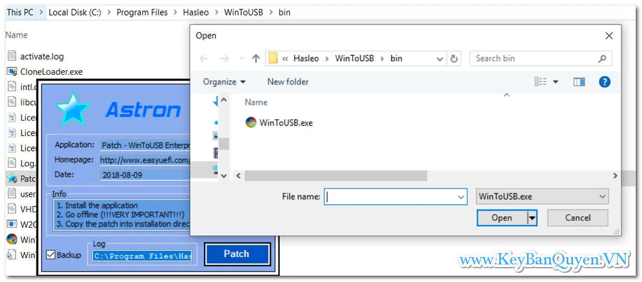
Task: Click bin in dialog address path
Action: [x=396, y=59]
